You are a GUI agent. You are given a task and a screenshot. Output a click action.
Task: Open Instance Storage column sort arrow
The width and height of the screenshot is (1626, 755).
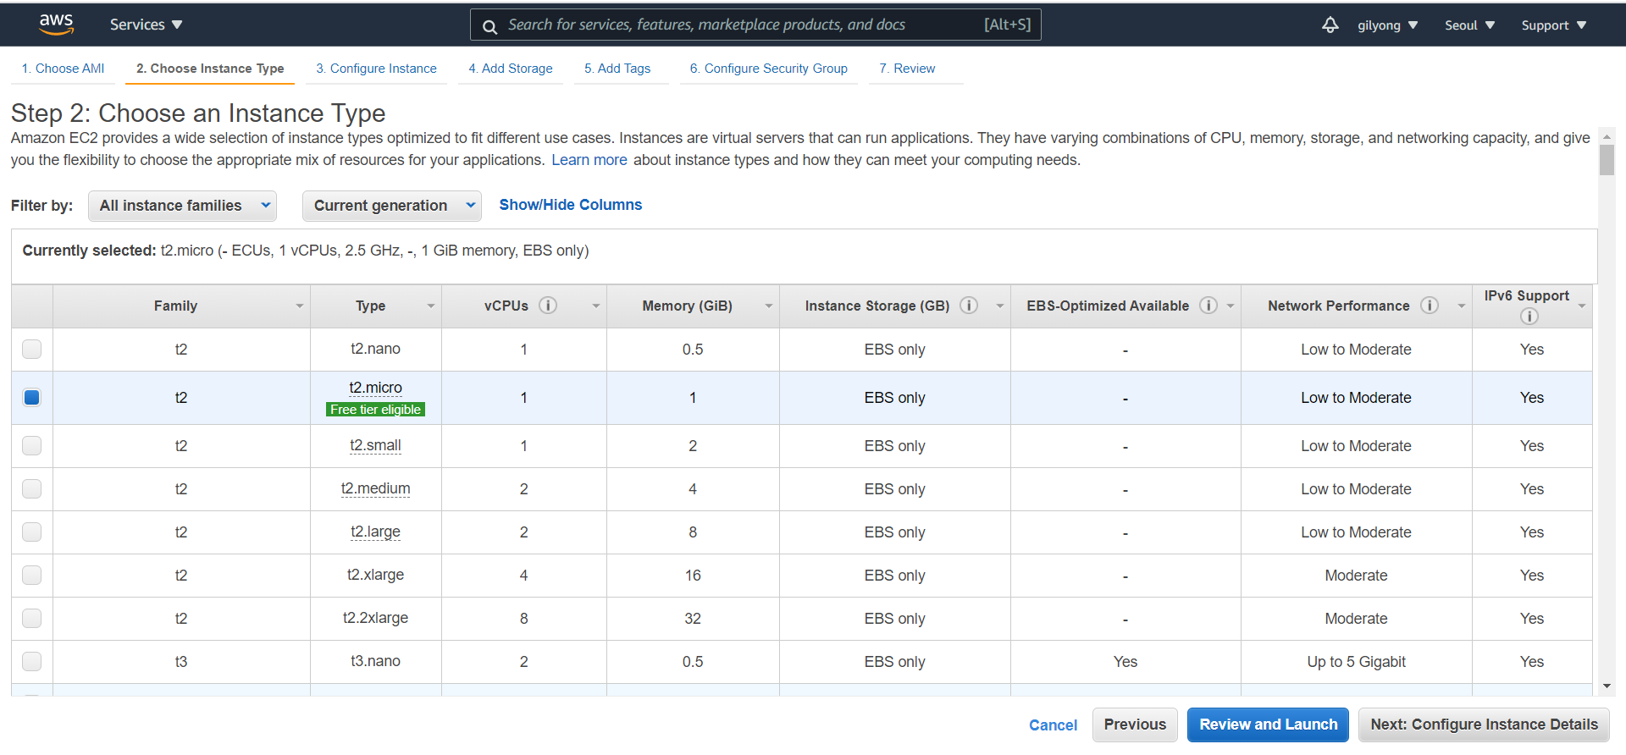click(1000, 306)
